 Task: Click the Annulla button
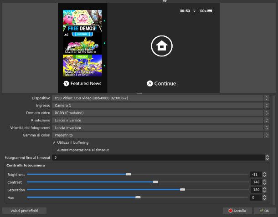[x=237, y=211]
